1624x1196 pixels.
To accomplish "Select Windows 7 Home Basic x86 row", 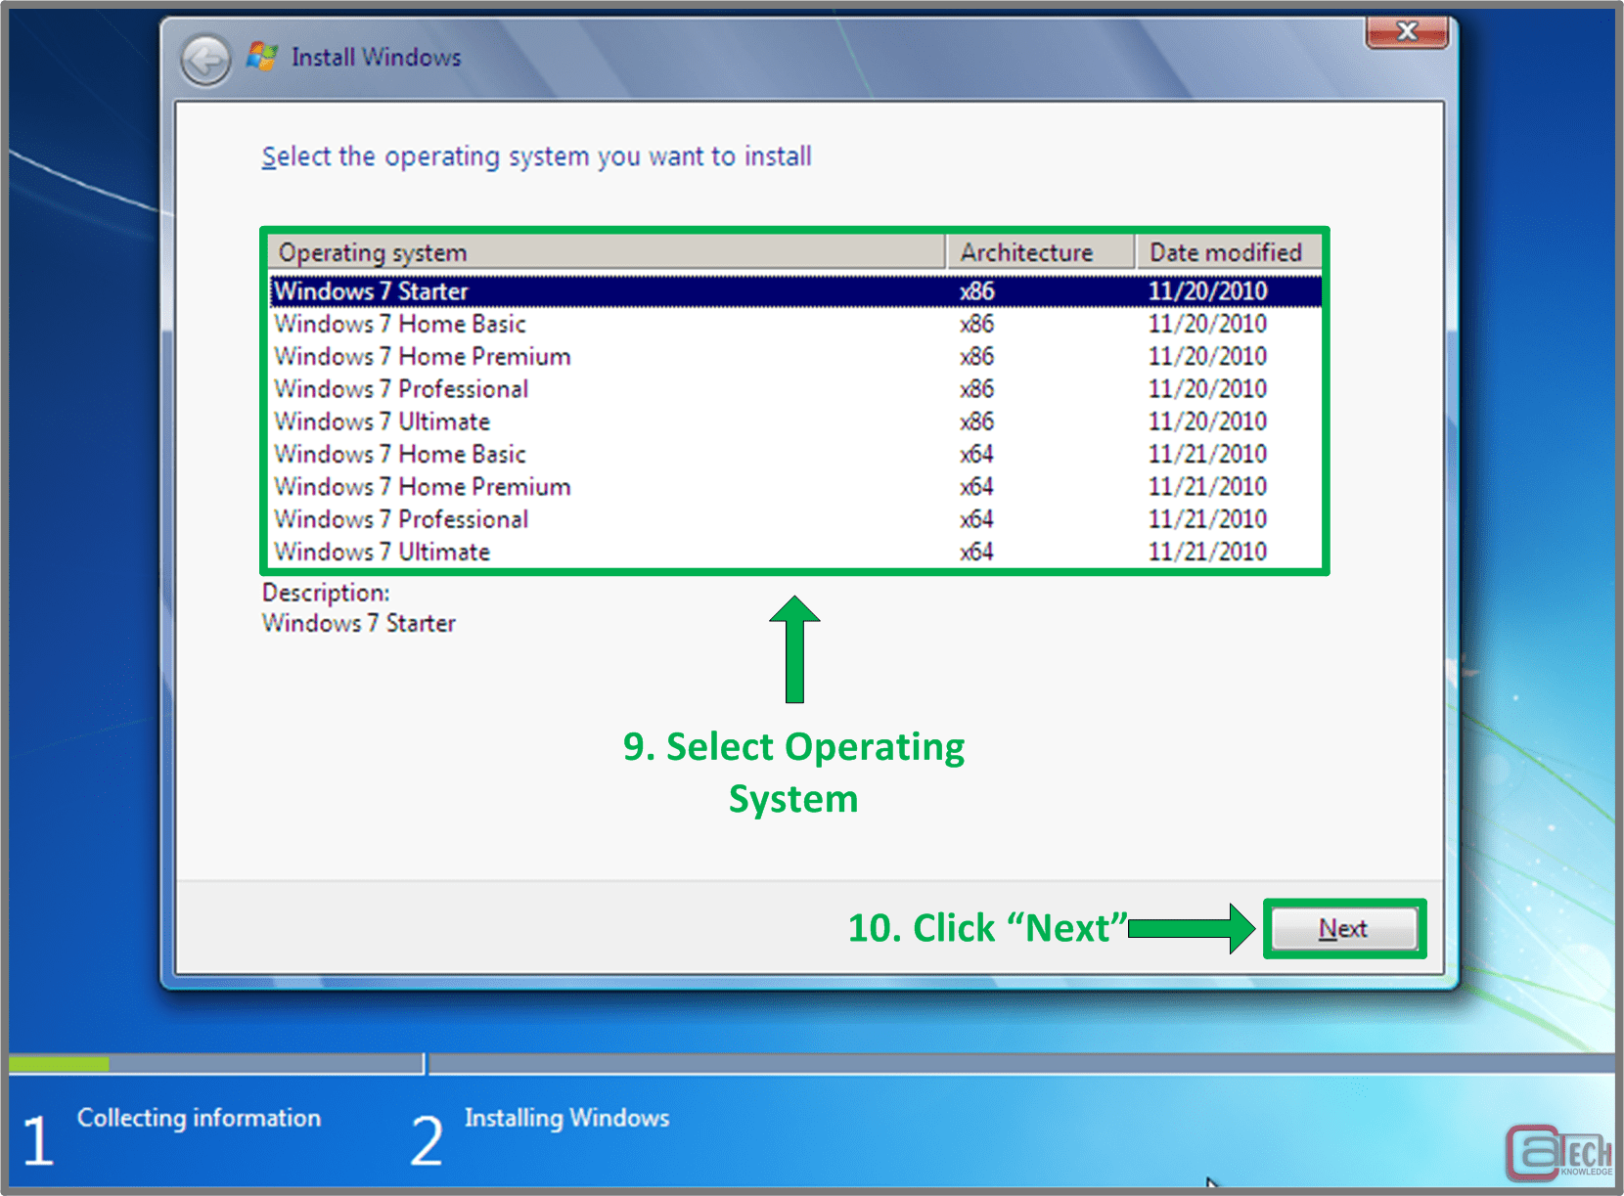I will (795, 324).
